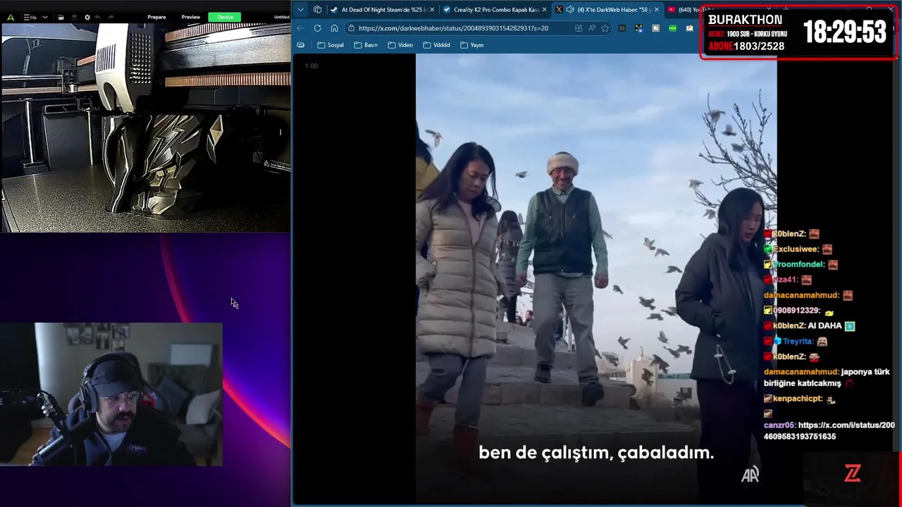This screenshot has width=902, height=507.
Task: Switch to the Preview tab
Action: pyautogui.click(x=191, y=17)
